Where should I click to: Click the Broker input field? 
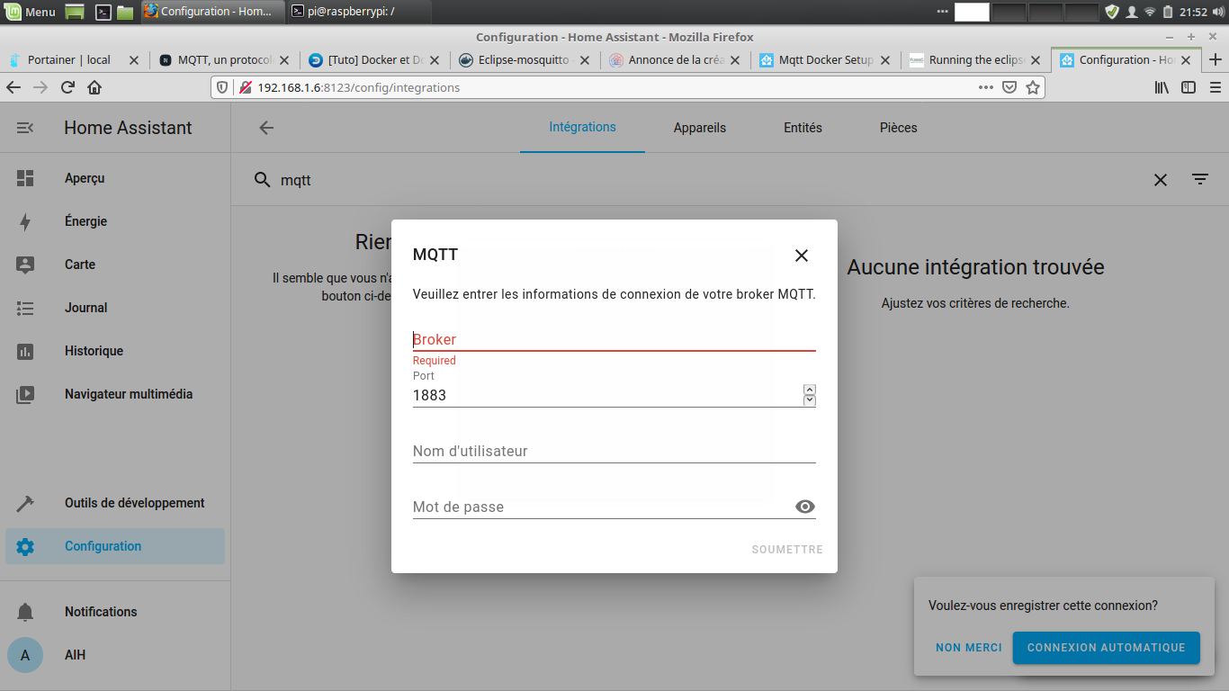point(614,339)
